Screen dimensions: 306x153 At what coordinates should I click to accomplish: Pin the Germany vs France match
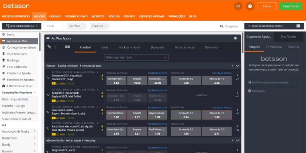click(x=47, y=78)
